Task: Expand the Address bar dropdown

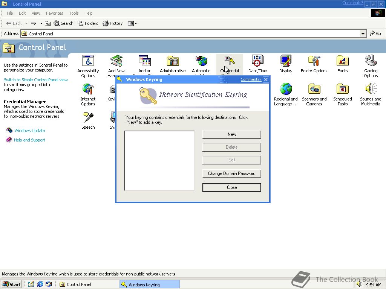Action: coord(363,33)
